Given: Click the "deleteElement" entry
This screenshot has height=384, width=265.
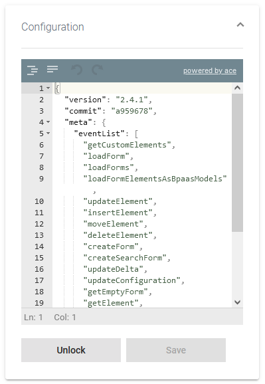Looking at the screenshot, I should 120,235.
